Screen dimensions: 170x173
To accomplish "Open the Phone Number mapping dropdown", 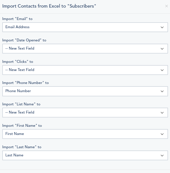I will tap(81, 91).
